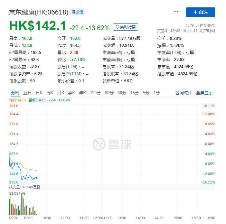Click the 港股股本 31.84亿 entry

pyautogui.click(x=120, y=74)
